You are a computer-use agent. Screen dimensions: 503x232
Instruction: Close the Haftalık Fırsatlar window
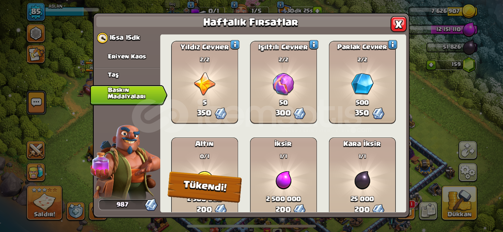tap(399, 24)
